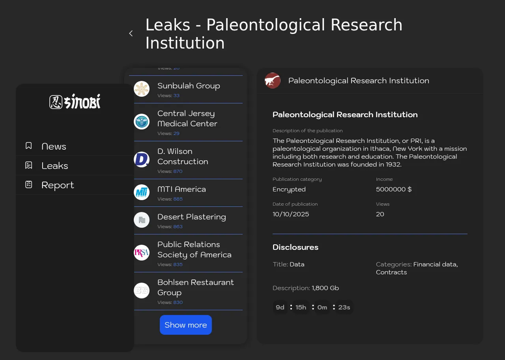This screenshot has width=505, height=360.
Task: Click the Sinobi logo in sidebar
Action: (75, 102)
